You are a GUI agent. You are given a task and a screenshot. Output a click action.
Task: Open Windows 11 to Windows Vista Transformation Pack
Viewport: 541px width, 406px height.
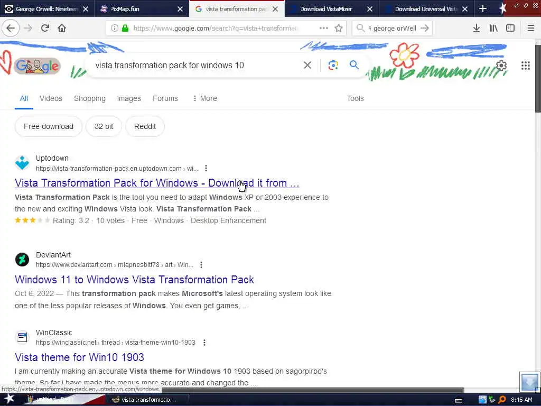134,280
